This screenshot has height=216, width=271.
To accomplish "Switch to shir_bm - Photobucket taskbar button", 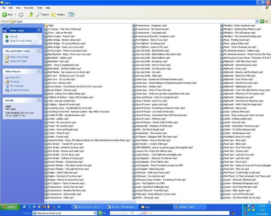I will (122, 207).
